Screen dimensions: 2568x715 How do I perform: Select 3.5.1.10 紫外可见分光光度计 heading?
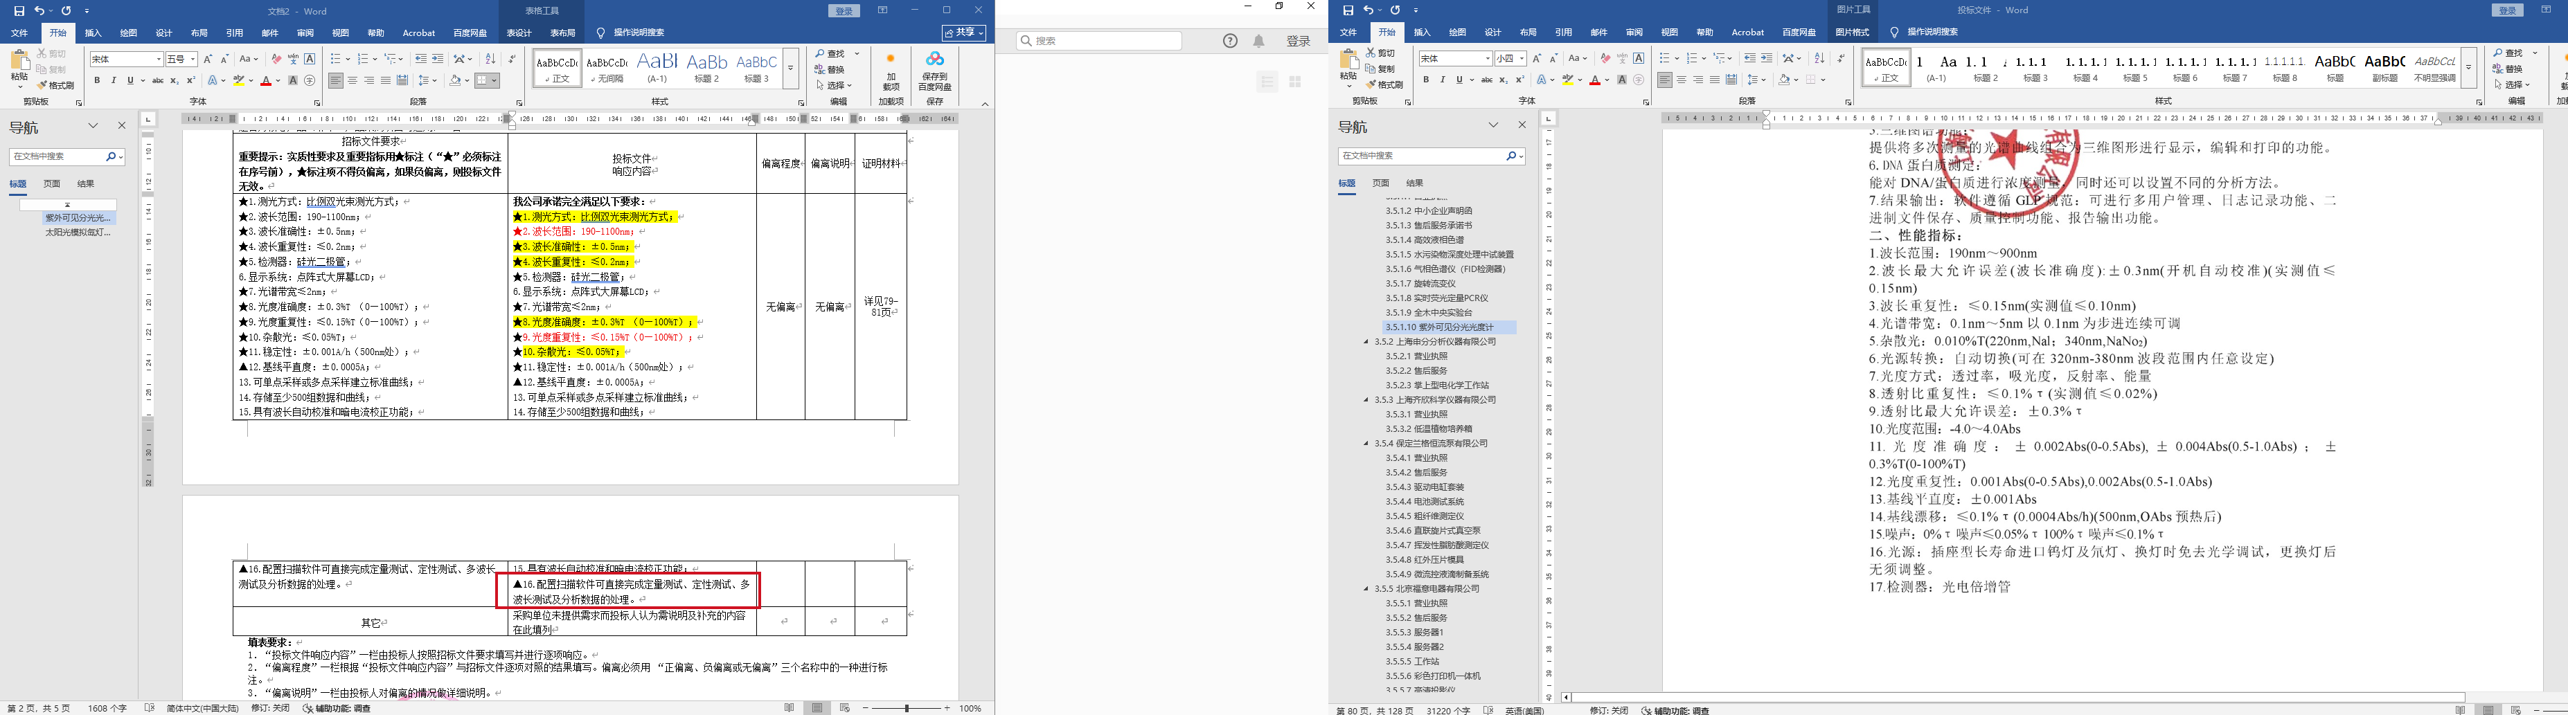pyautogui.click(x=1449, y=327)
